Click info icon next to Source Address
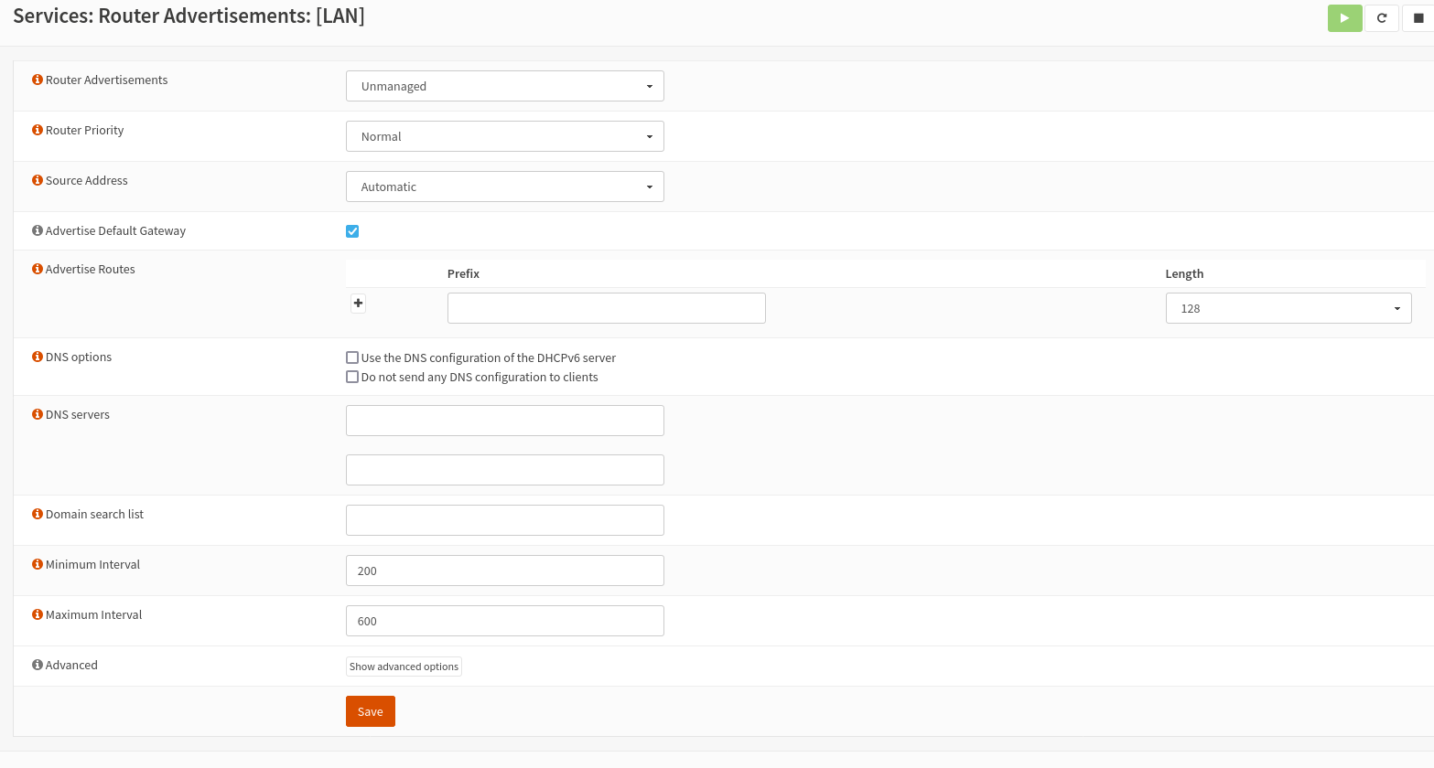The image size is (1434, 768). 38,180
